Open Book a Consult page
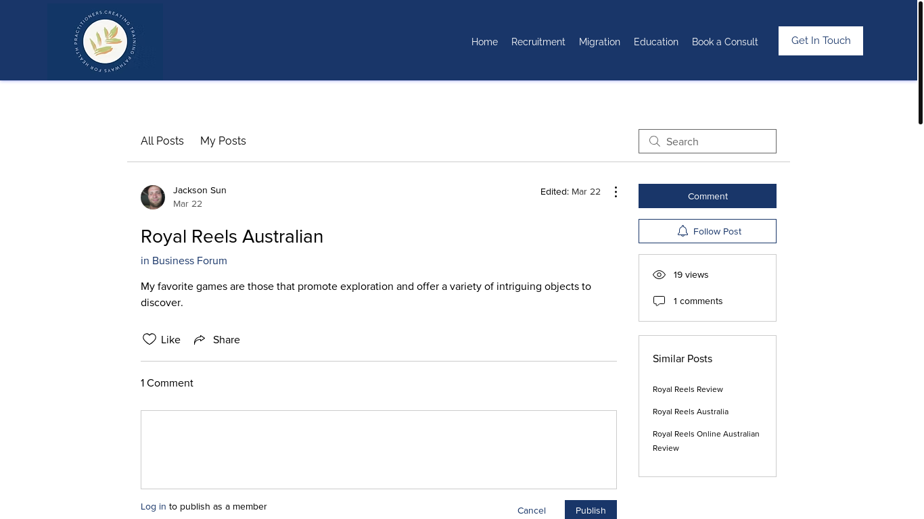Image resolution: width=924 pixels, height=519 pixels. coord(724,42)
